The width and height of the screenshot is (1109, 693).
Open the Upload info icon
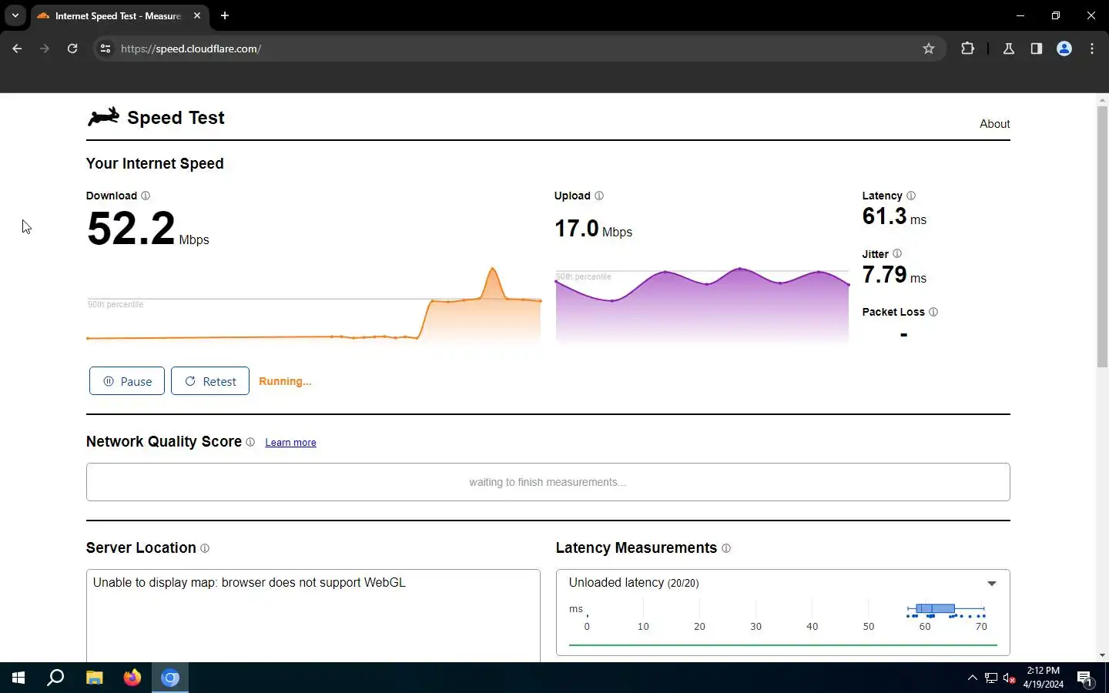point(599,196)
